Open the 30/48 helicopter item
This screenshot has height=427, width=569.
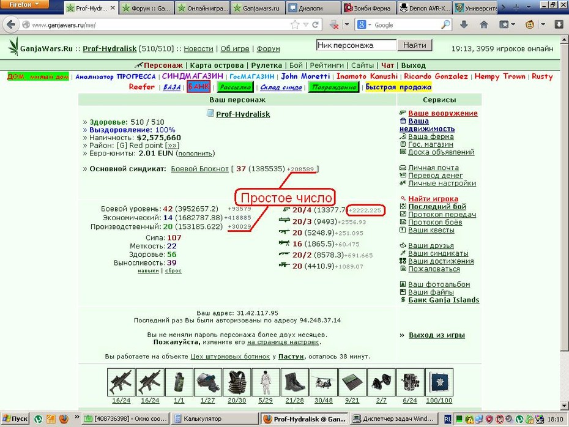pyautogui.click(x=323, y=382)
